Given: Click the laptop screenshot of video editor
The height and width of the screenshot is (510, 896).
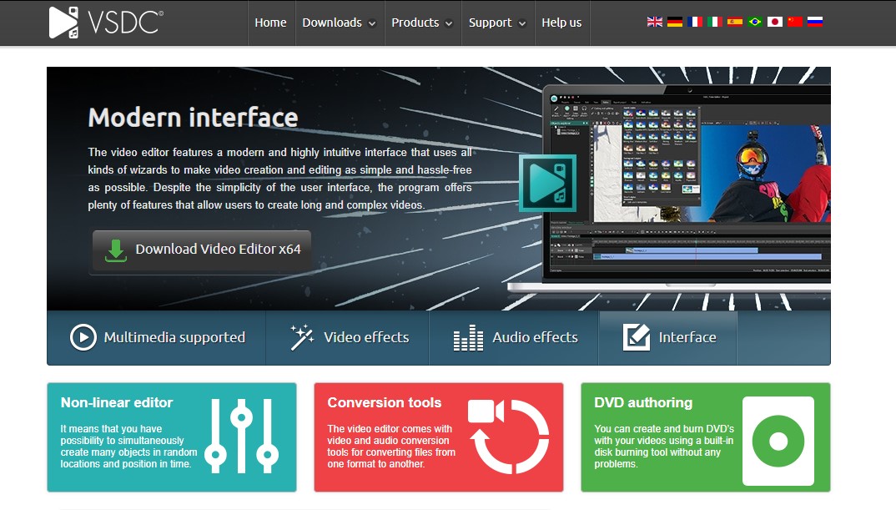Looking at the screenshot, I should point(689,183).
